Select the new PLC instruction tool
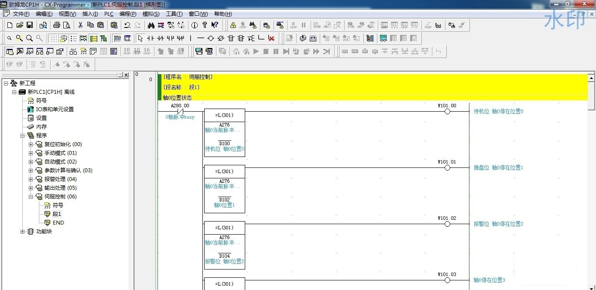The image size is (596, 290). (231, 38)
